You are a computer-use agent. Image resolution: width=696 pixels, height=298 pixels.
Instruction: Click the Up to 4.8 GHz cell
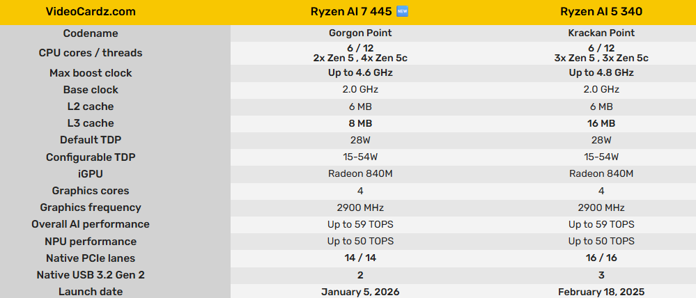click(x=601, y=73)
